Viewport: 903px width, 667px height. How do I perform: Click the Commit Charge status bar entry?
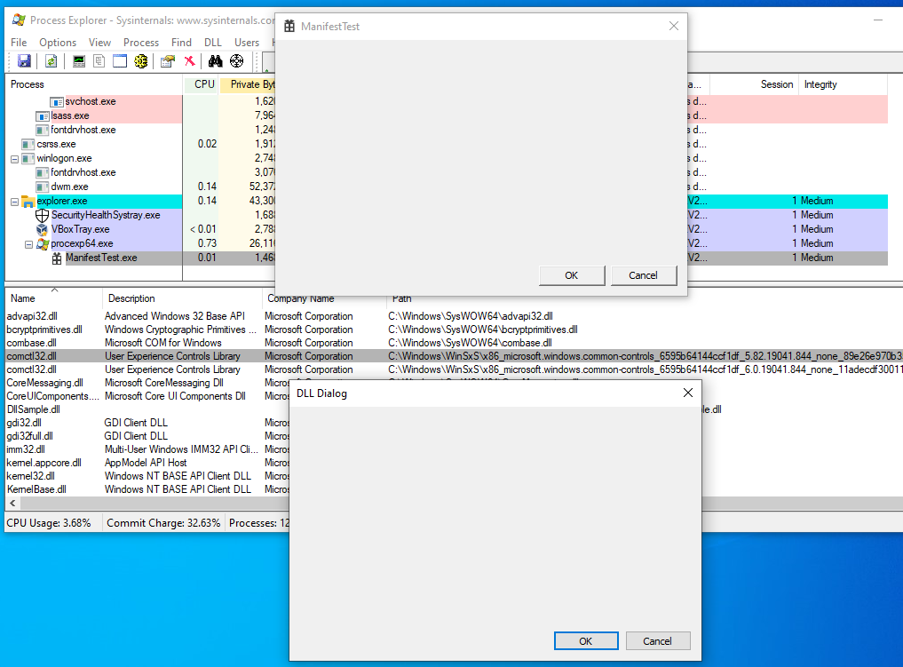pyautogui.click(x=163, y=523)
